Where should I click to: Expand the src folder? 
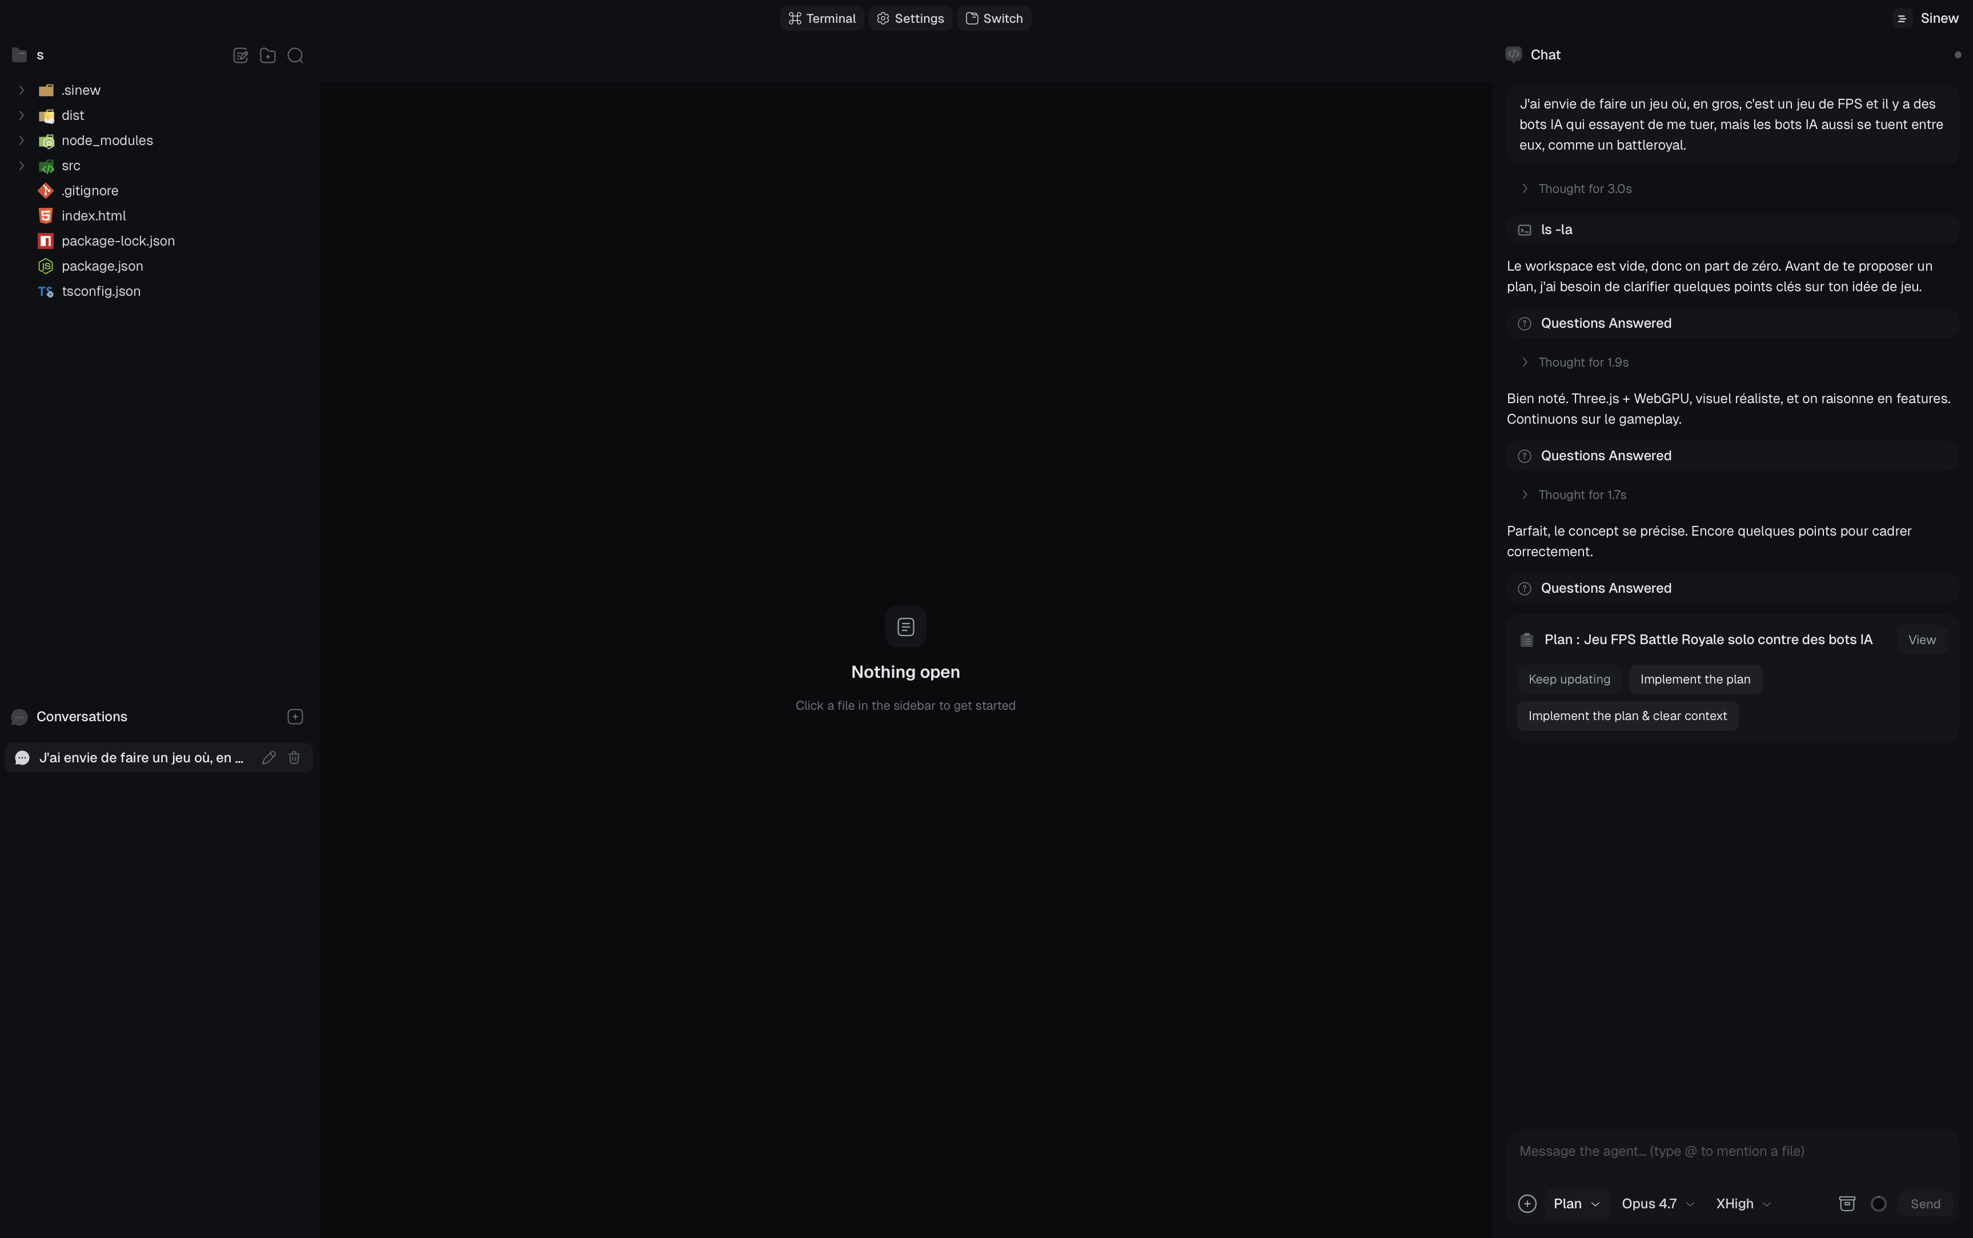tap(21, 166)
